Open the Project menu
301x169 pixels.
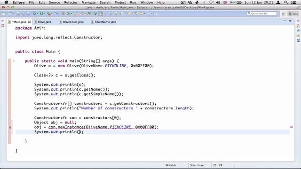(120, 2)
